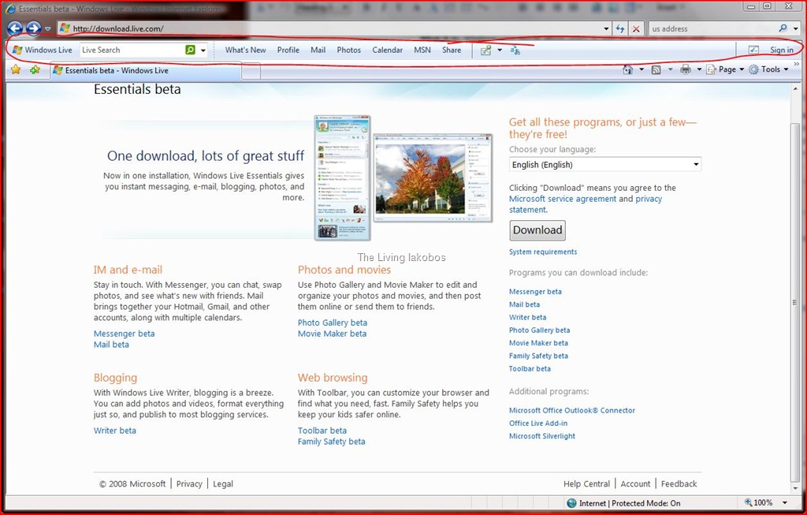The image size is (807, 515).
Task: Open Toolbar beta link under Web browsing
Action: click(x=322, y=431)
